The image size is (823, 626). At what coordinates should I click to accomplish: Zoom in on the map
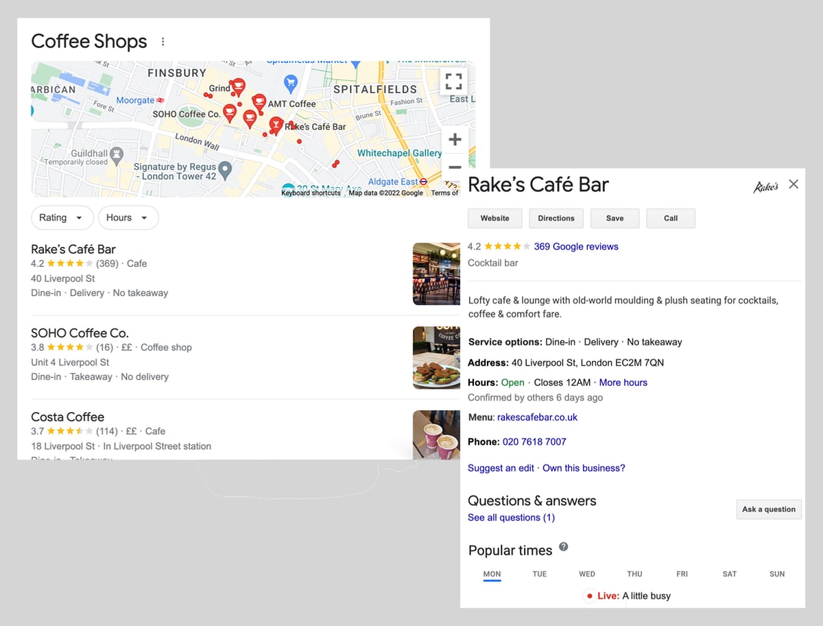click(455, 140)
